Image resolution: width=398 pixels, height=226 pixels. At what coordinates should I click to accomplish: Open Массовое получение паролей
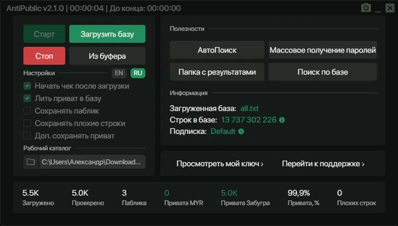click(x=323, y=50)
